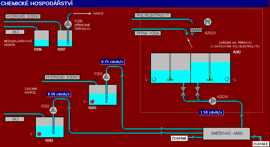Toggle the red level indicator in H202
The image size is (270, 147).
[x=39, y=134]
